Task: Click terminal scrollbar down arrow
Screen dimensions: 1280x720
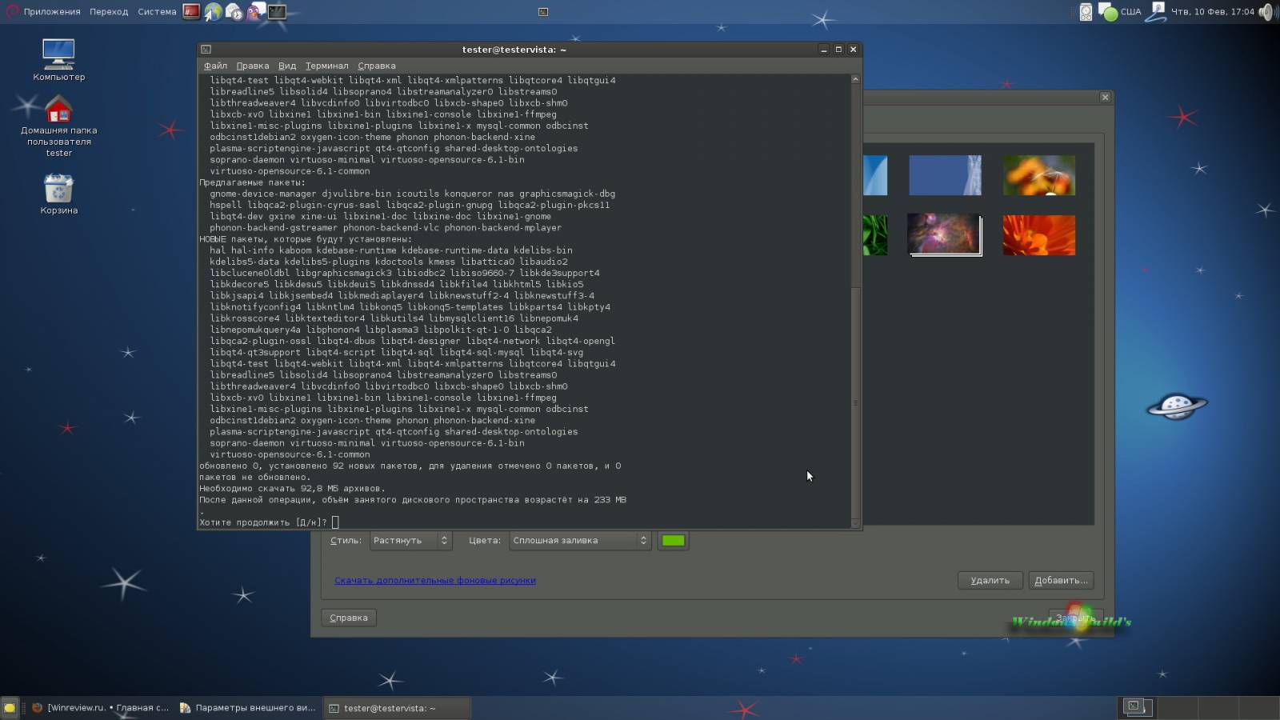Action: point(855,524)
